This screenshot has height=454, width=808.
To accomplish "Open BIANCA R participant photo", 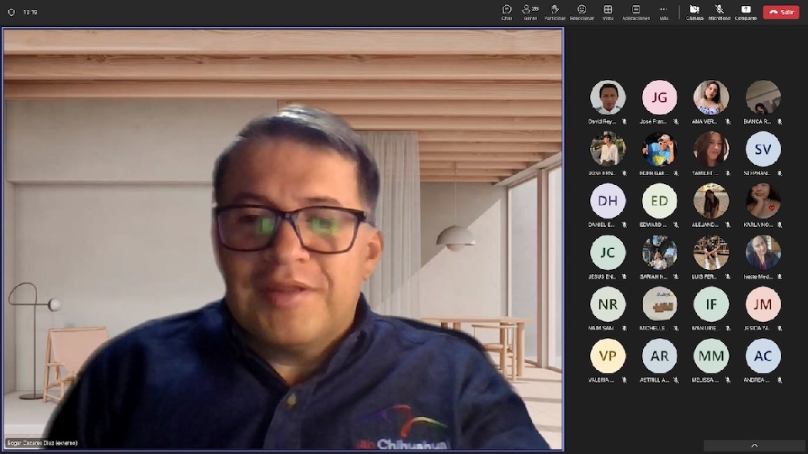I will [763, 98].
